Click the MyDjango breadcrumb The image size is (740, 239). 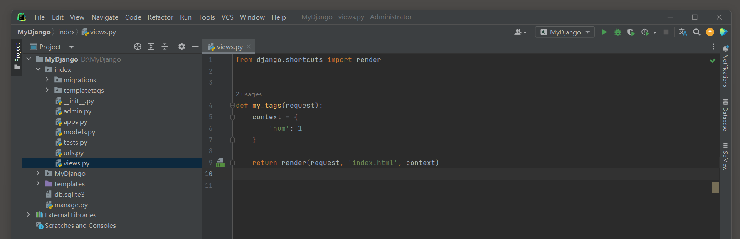pos(34,32)
